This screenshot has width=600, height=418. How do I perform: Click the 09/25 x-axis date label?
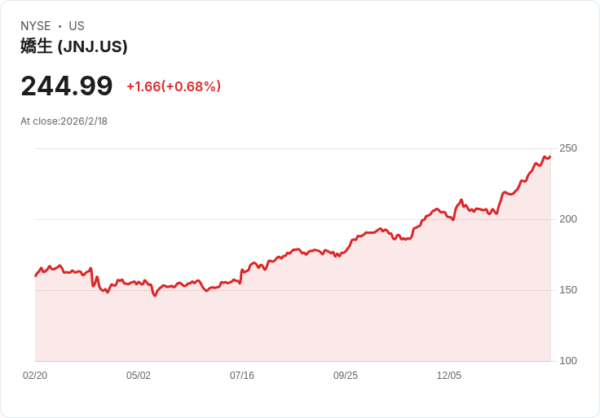pyautogui.click(x=346, y=376)
